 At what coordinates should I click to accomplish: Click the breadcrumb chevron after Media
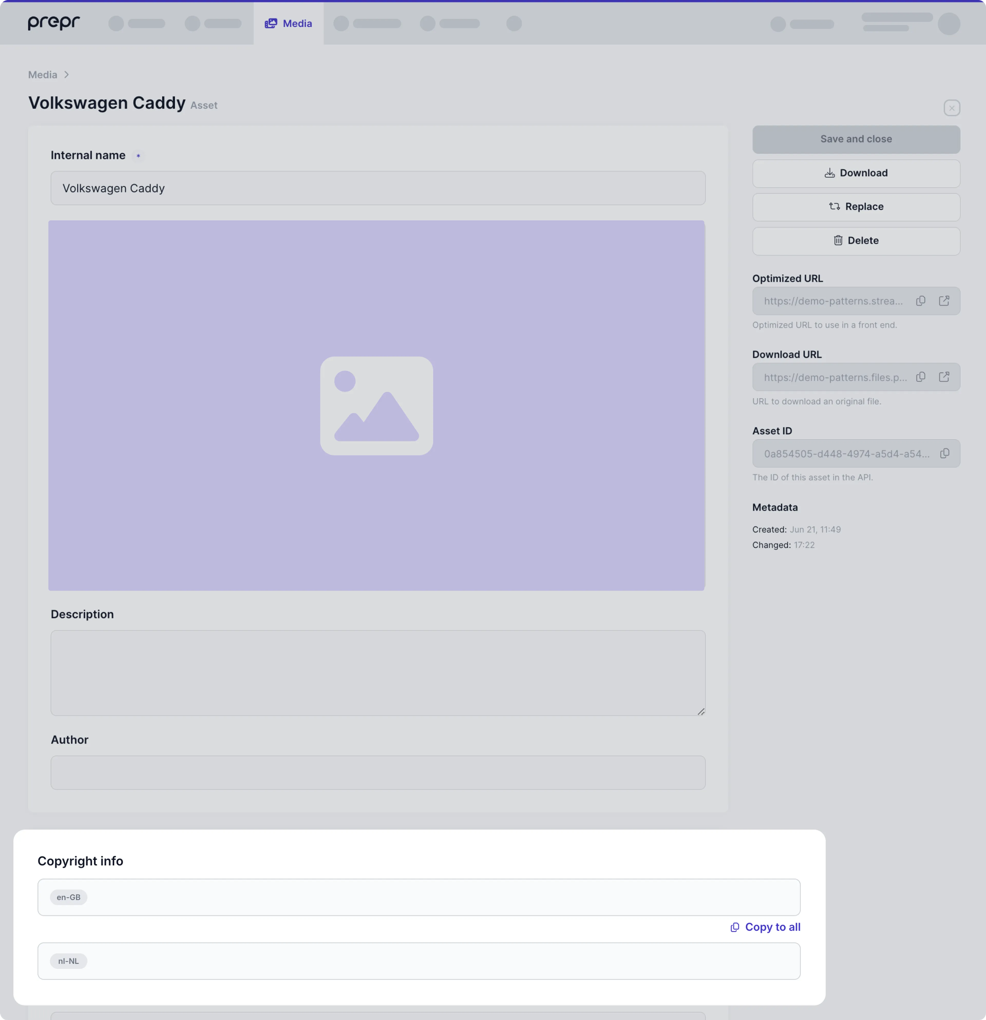67,75
